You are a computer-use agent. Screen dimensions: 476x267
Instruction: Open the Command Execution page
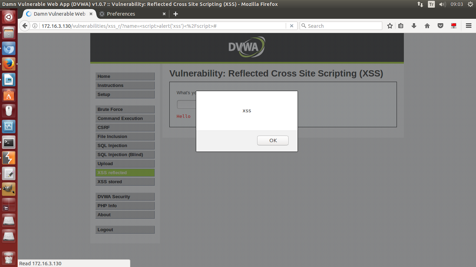point(125,119)
